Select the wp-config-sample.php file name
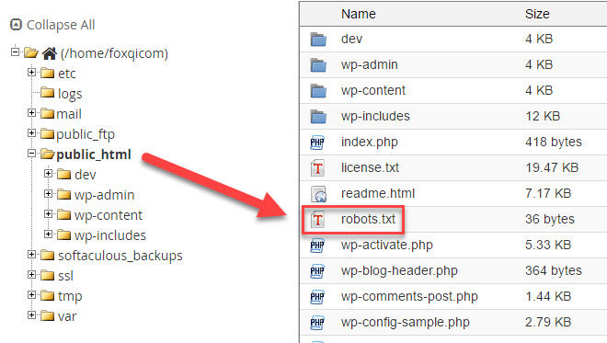The image size is (607, 343). (x=405, y=322)
